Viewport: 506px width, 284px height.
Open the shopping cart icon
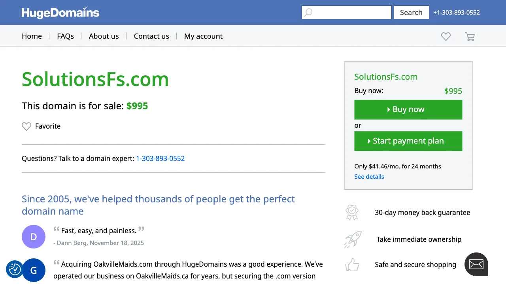coord(470,37)
